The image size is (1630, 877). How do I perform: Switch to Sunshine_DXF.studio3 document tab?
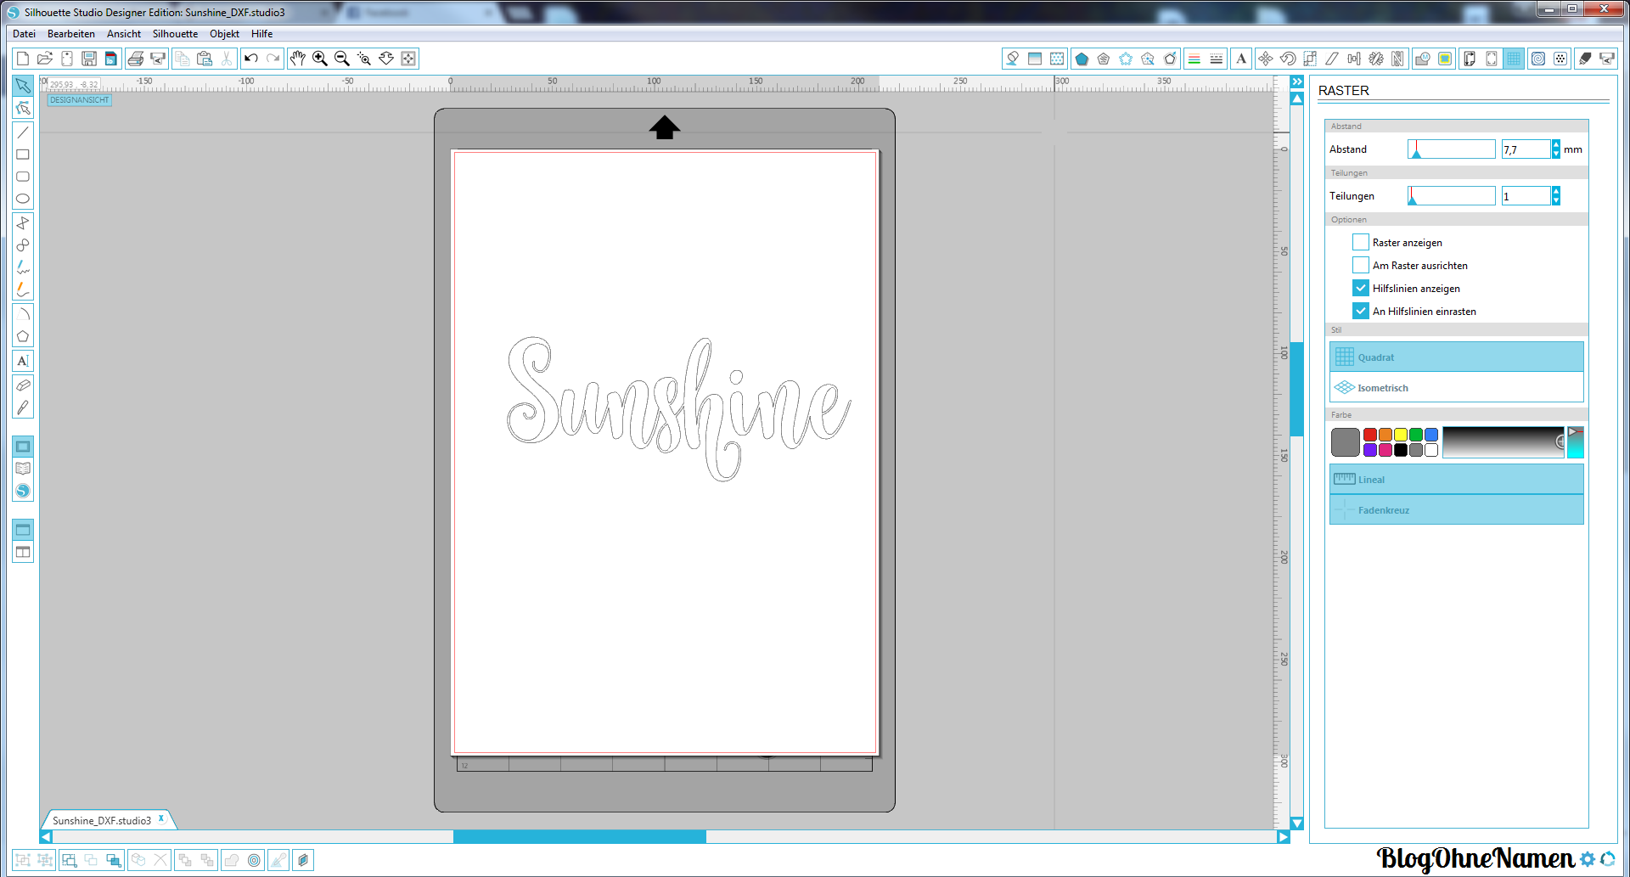coord(101,820)
